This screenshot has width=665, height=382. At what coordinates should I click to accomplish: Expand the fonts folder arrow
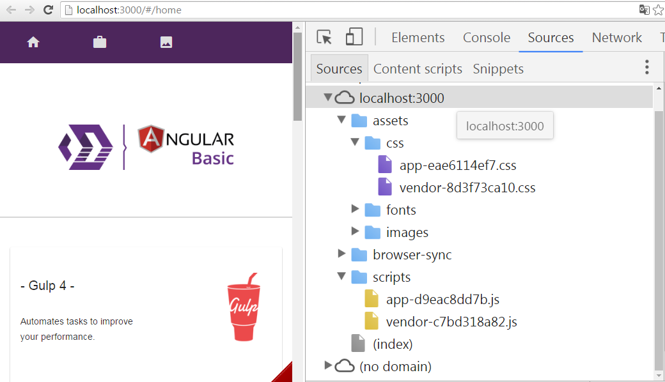[356, 208]
